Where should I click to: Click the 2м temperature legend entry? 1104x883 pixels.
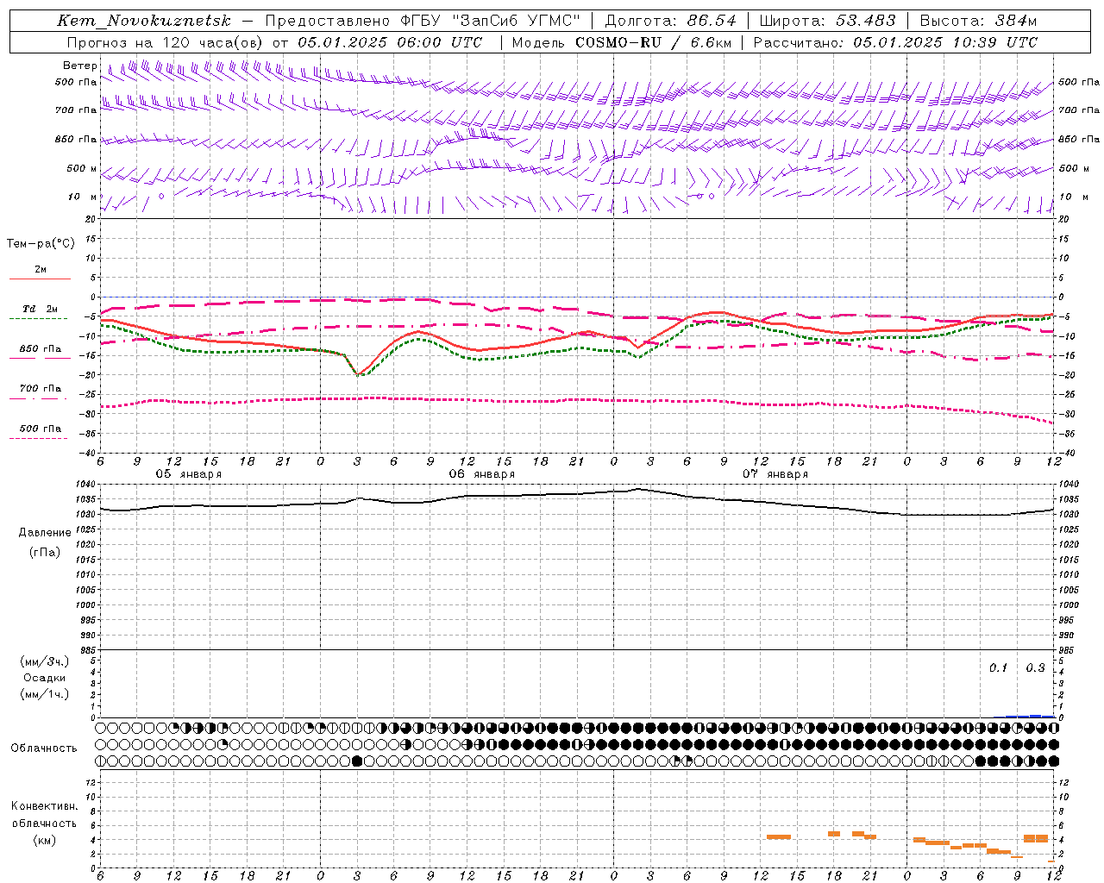pos(41,270)
